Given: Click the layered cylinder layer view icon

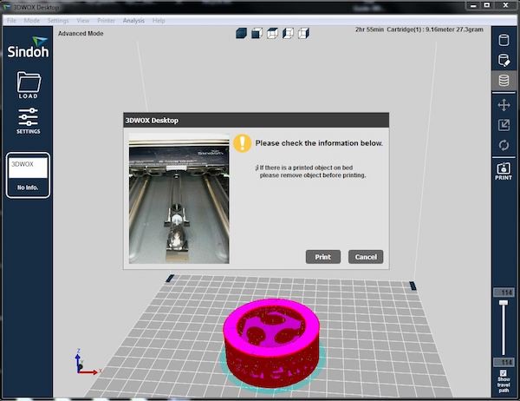Looking at the screenshot, I should click(504, 81).
